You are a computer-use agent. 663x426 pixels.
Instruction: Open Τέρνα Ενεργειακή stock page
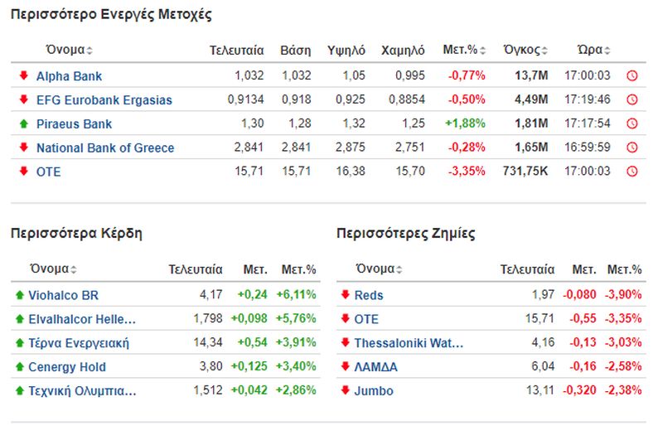click(x=79, y=343)
